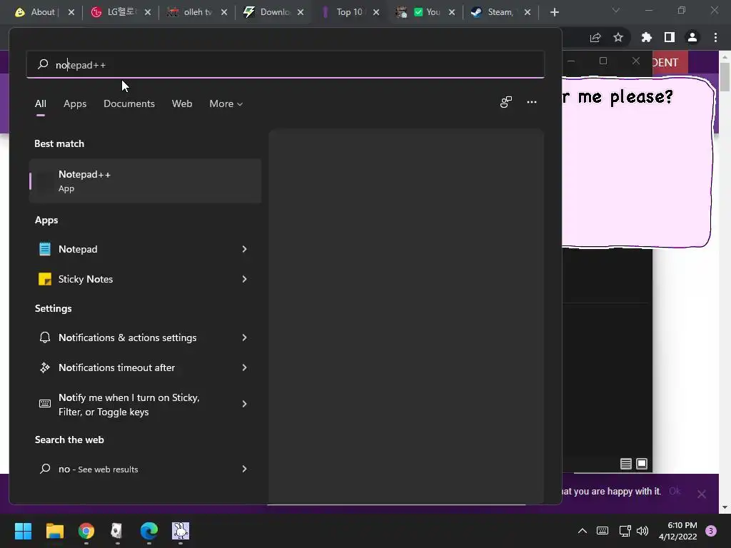This screenshot has width=731, height=548.
Task: Click the notifications bell icon
Action: tap(45, 338)
